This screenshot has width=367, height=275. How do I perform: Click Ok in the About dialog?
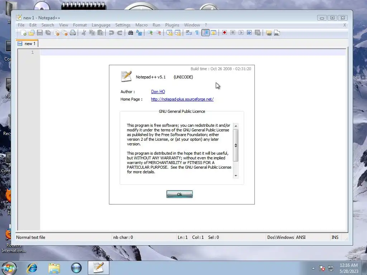click(180, 194)
